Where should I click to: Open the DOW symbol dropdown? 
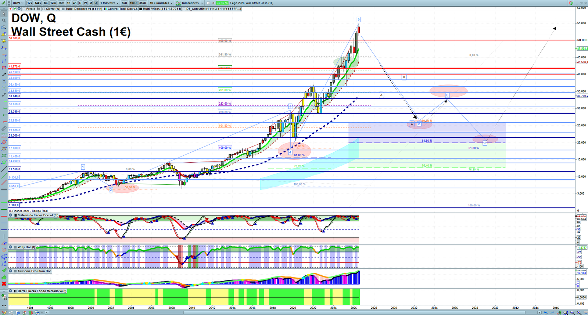pyautogui.click(x=18, y=3)
